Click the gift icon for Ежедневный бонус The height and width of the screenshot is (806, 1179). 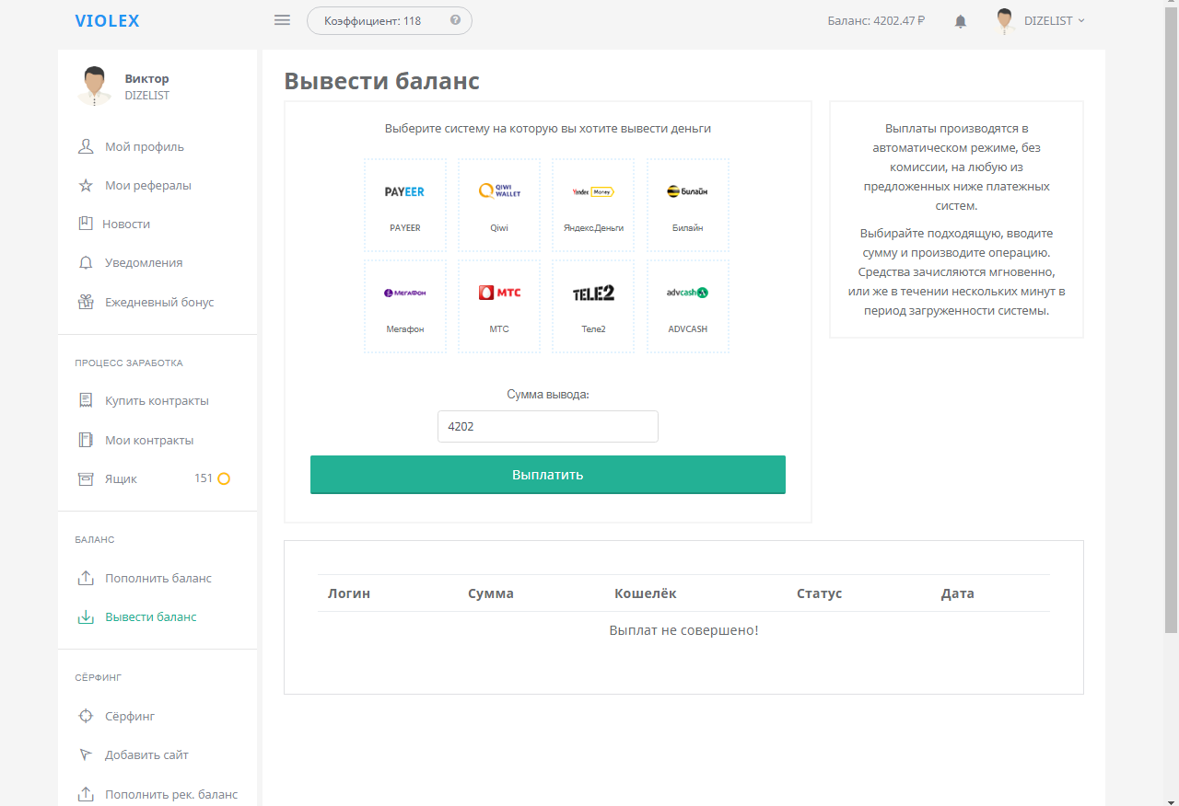(86, 302)
